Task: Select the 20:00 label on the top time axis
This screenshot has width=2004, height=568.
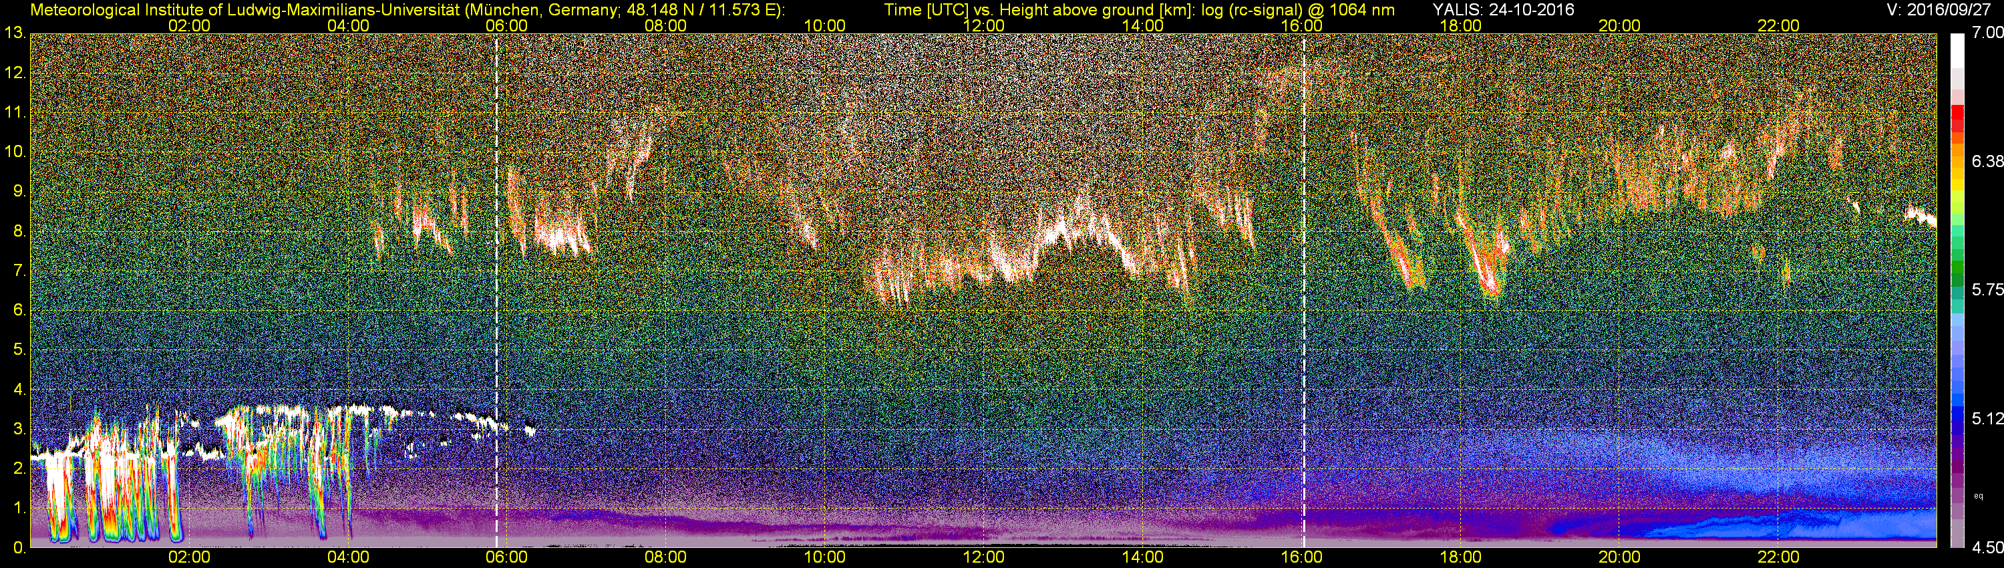Action: (1620, 25)
